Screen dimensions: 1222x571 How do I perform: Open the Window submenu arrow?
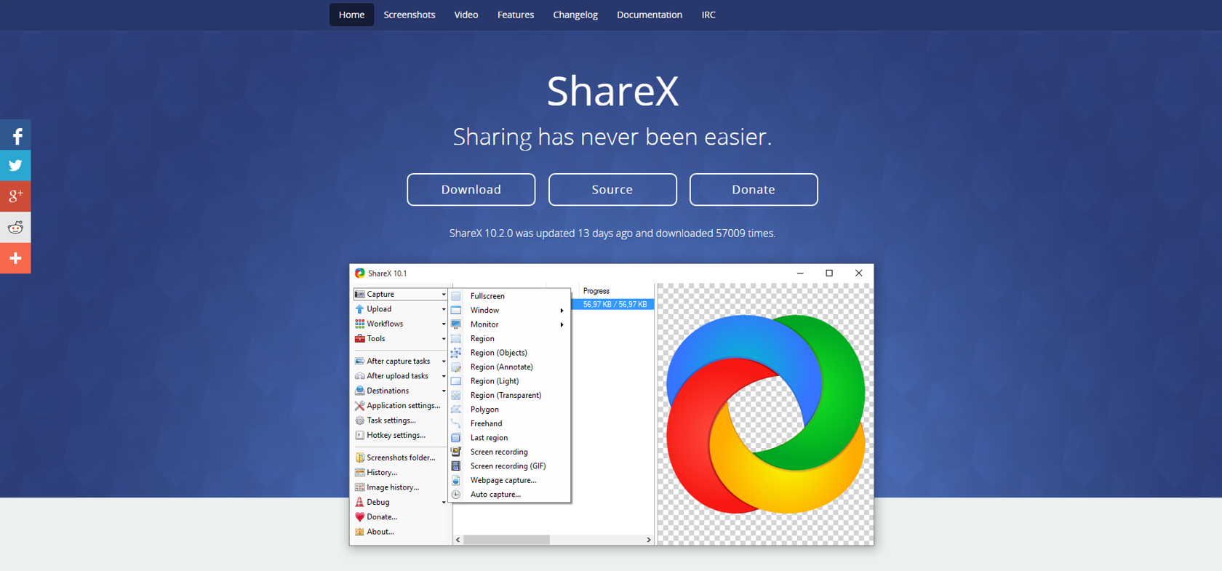562,311
